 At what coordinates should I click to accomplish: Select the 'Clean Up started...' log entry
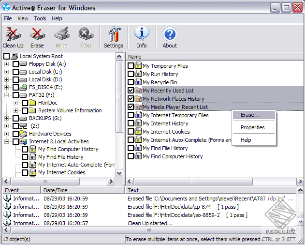pyautogui.click(x=150, y=223)
